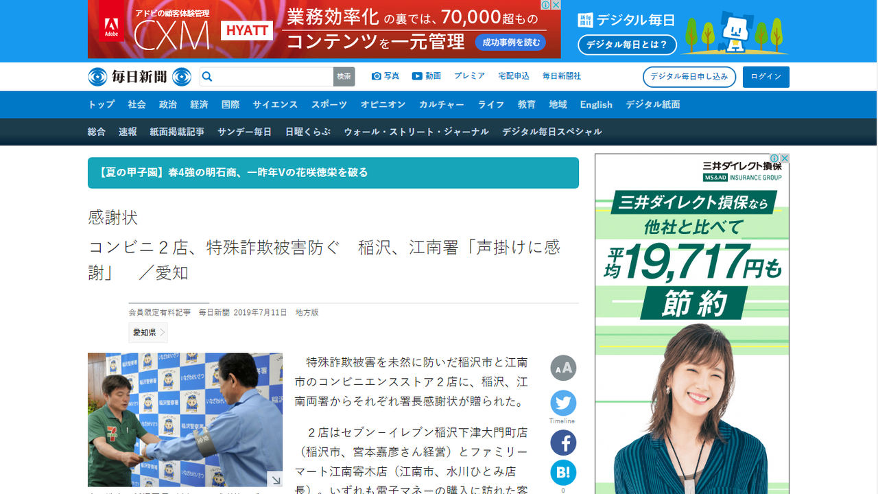
Task: Open the ライフ section
Action: pyautogui.click(x=491, y=104)
